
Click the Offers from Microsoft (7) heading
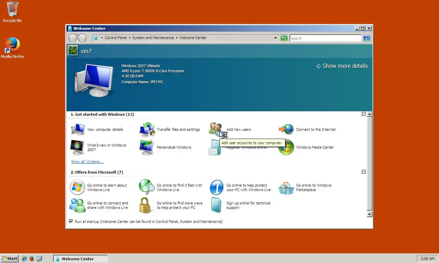point(97,172)
